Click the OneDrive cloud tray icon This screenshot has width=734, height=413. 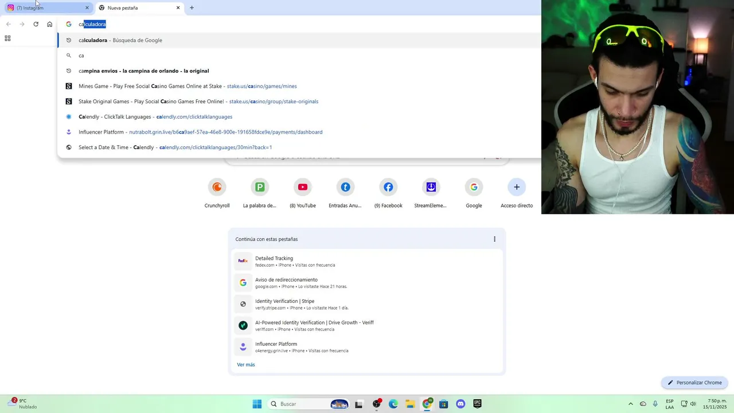(643, 404)
